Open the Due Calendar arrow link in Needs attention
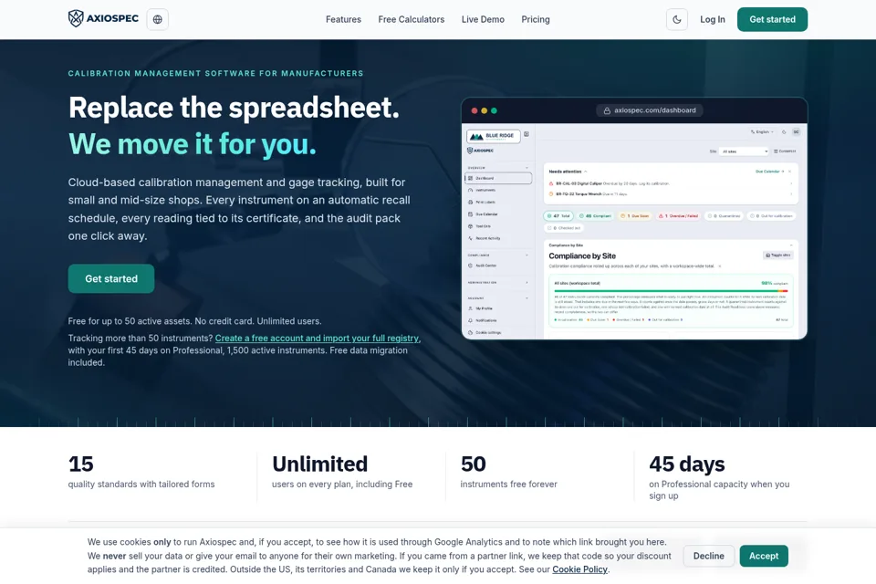876x584 pixels. [770, 172]
